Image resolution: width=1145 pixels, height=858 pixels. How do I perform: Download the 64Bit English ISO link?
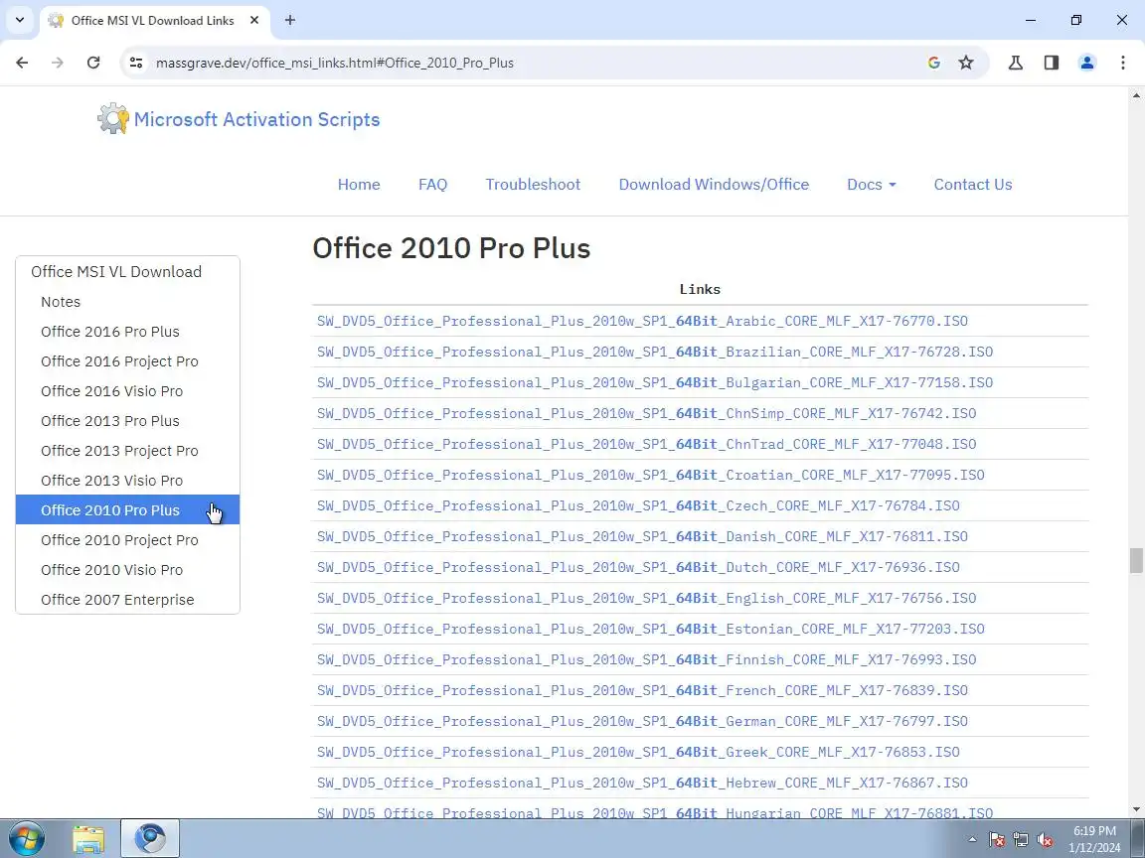tap(647, 598)
